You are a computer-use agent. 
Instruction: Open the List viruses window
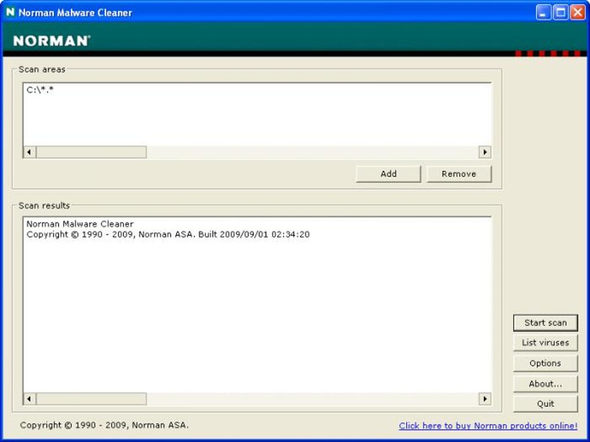click(545, 343)
